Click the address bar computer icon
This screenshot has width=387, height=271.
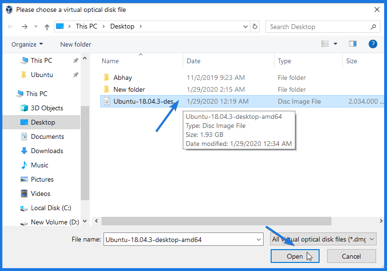pyautogui.click(x=60, y=26)
